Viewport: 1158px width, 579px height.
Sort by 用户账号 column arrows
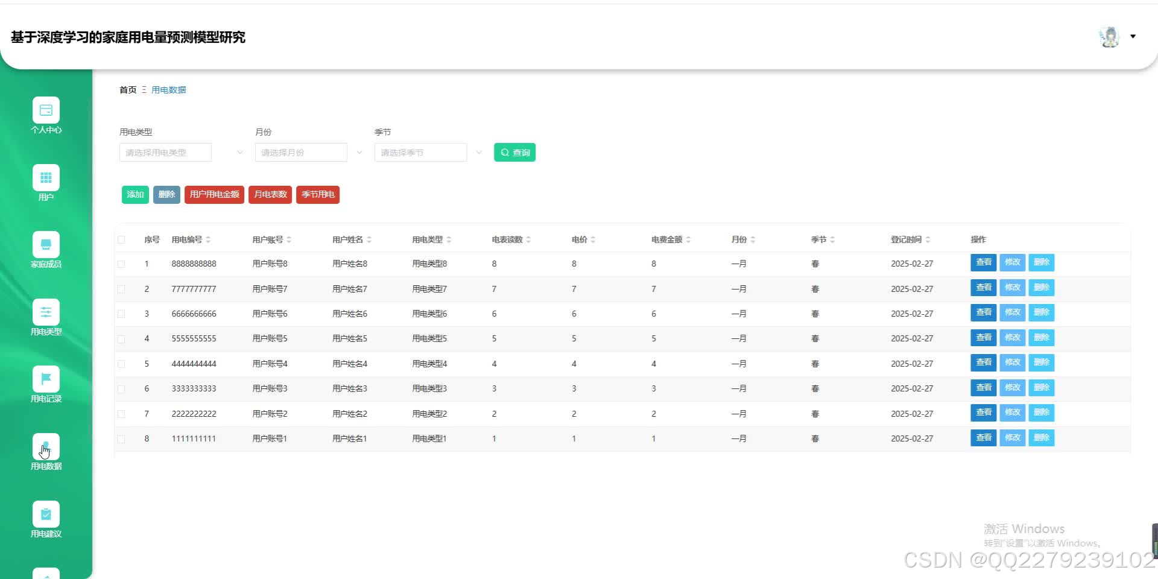click(x=289, y=239)
